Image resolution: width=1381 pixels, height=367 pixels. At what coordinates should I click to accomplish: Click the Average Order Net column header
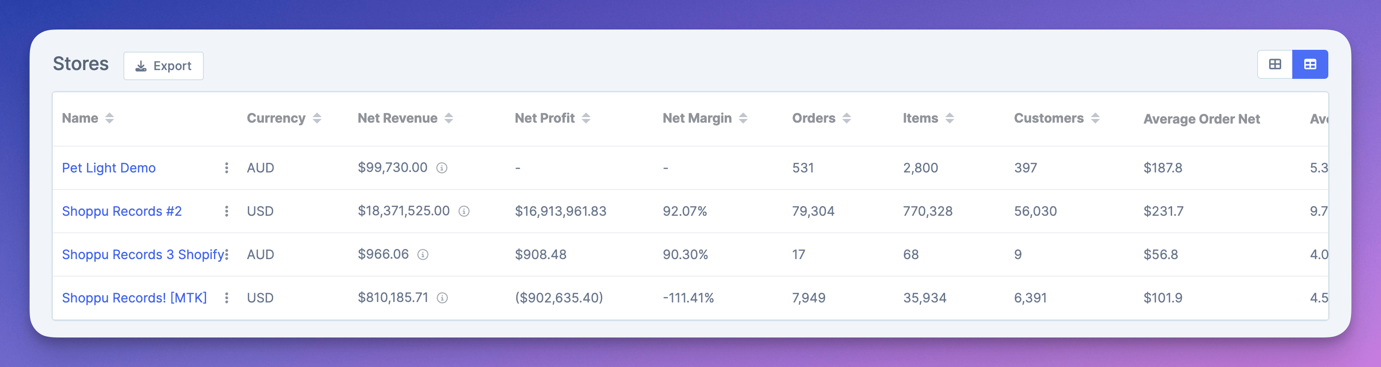[1201, 119]
